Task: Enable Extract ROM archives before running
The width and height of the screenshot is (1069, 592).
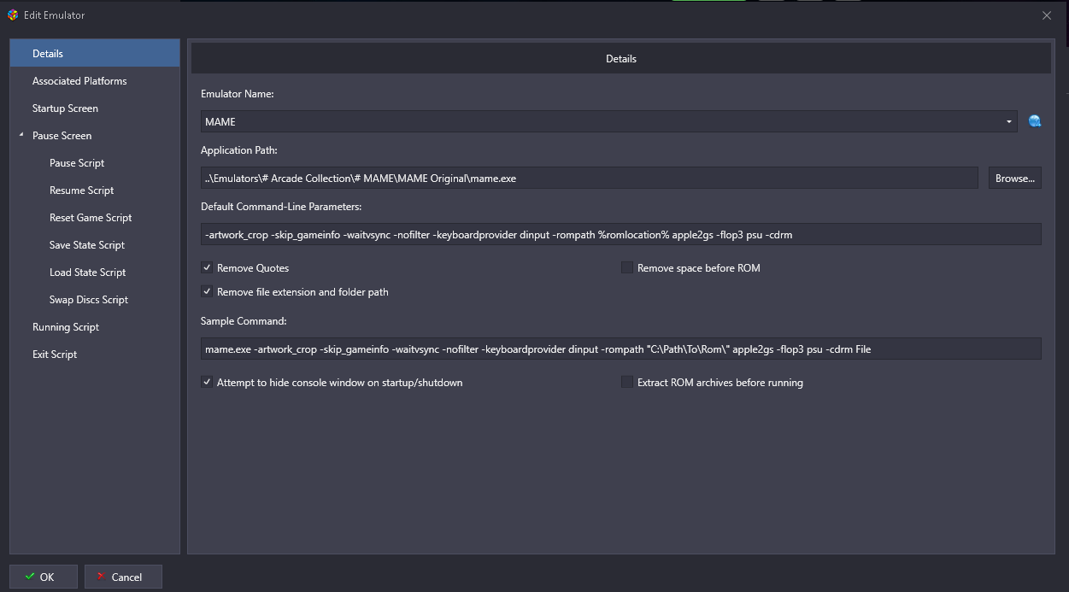Action: 627,382
